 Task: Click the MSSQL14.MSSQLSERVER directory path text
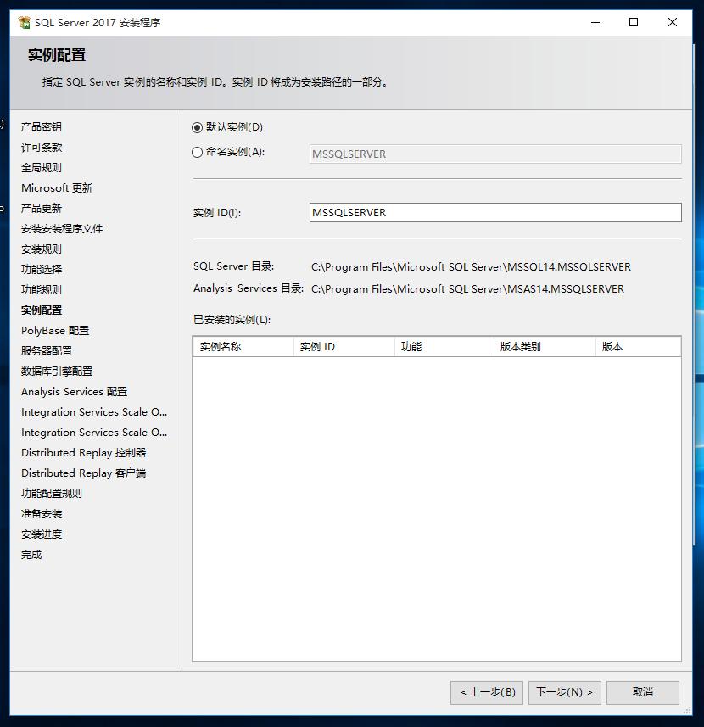click(x=471, y=267)
